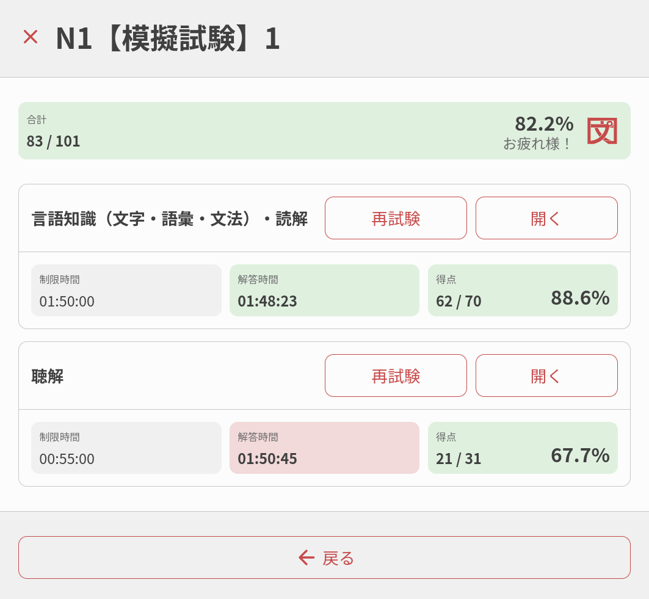This screenshot has width=649, height=599.
Task: Click the お疲れ様！ message text
Action: pyautogui.click(x=537, y=144)
